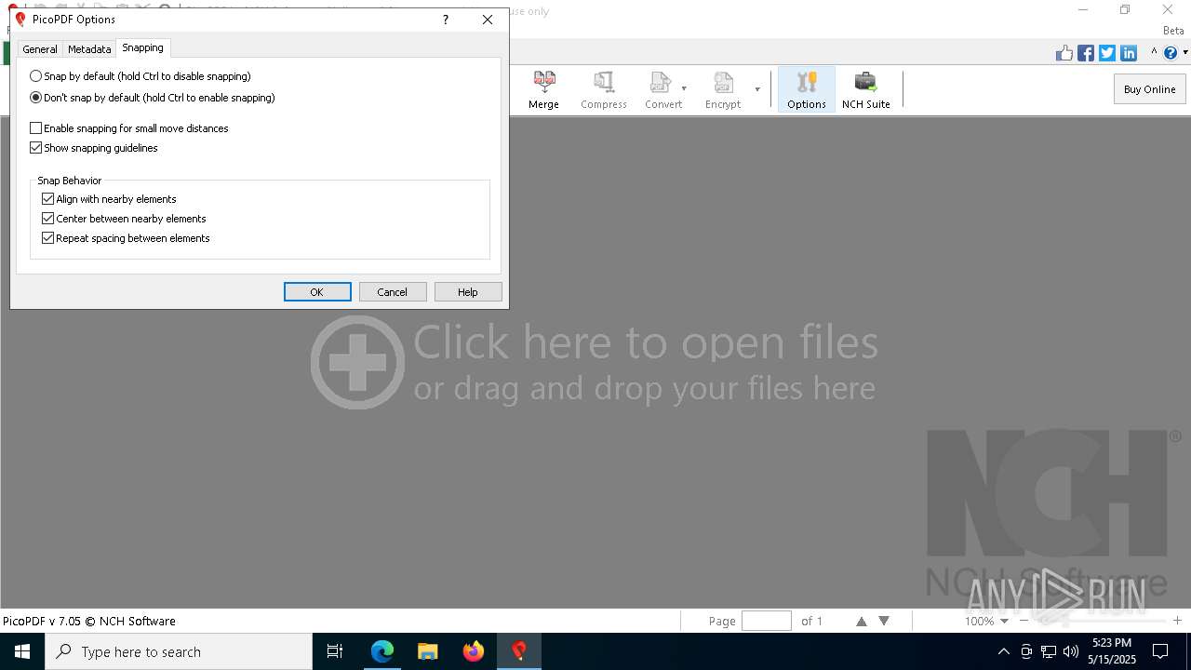The height and width of the screenshot is (670, 1191).
Task: Click the Merge toolbar icon
Action: 543,89
